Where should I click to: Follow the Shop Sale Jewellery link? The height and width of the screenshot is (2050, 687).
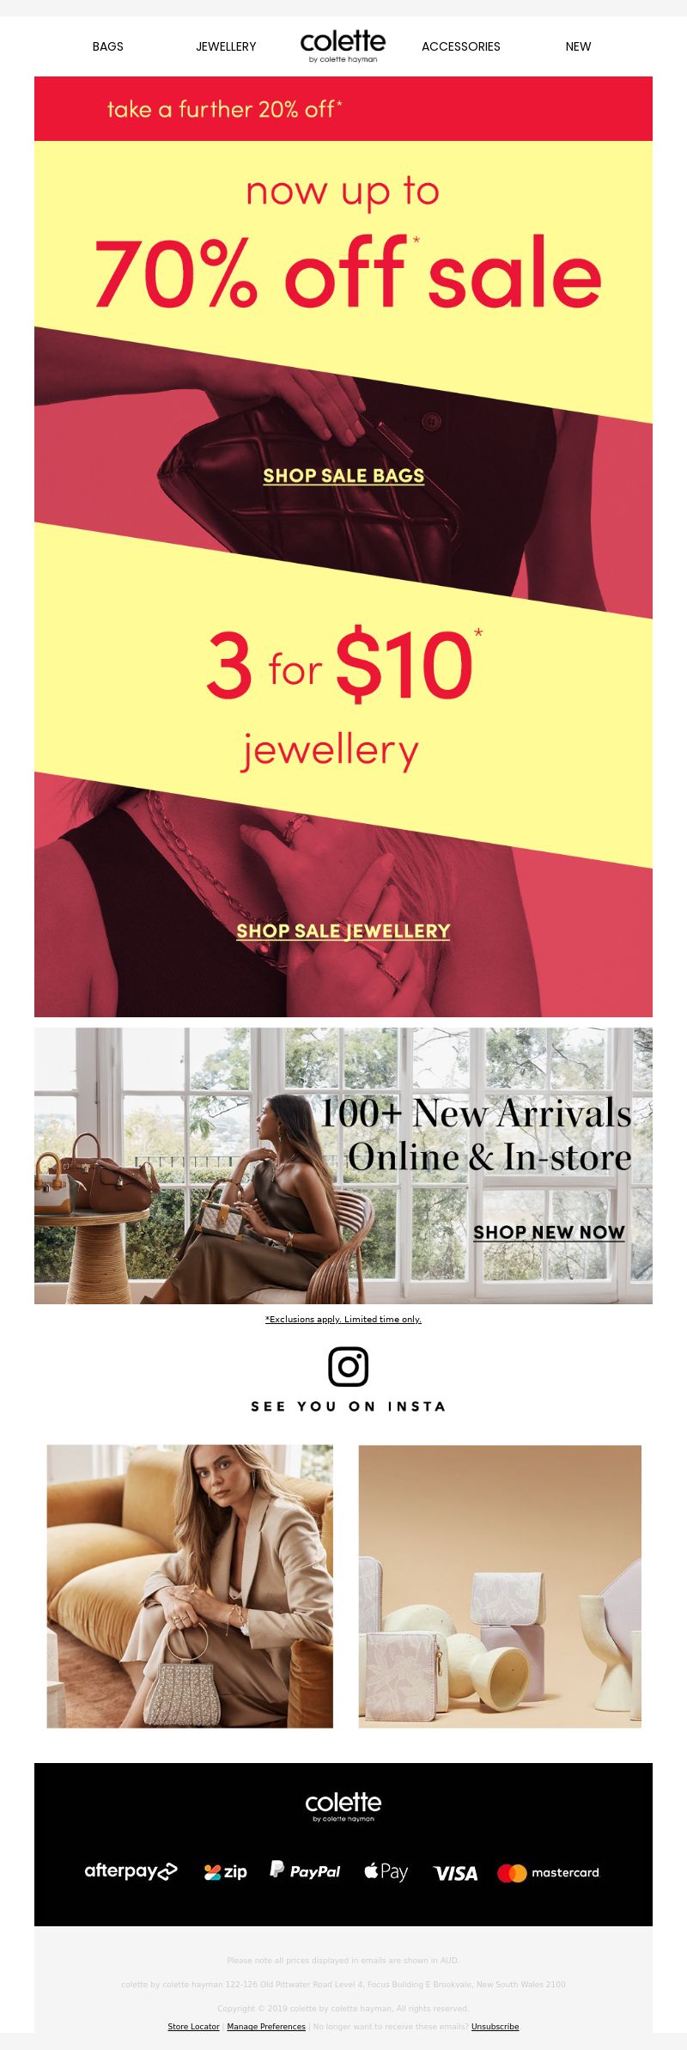[343, 930]
